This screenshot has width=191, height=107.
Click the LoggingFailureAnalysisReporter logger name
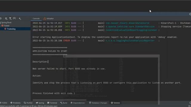130,41
